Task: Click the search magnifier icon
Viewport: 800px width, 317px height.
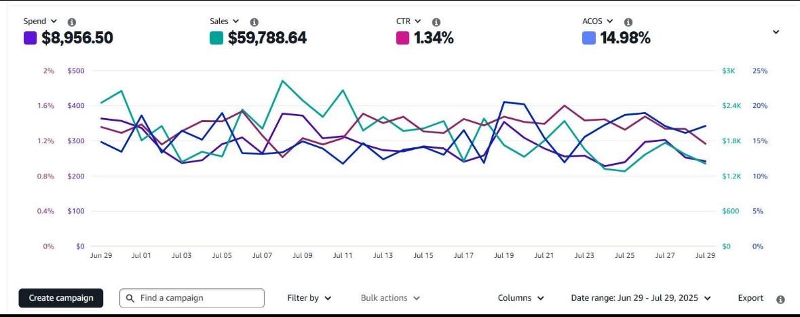Action: 130,298
